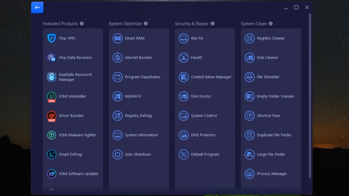The width and height of the screenshot is (349, 196).
Task: Maximize the toolbox window
Action: (296, 7)
